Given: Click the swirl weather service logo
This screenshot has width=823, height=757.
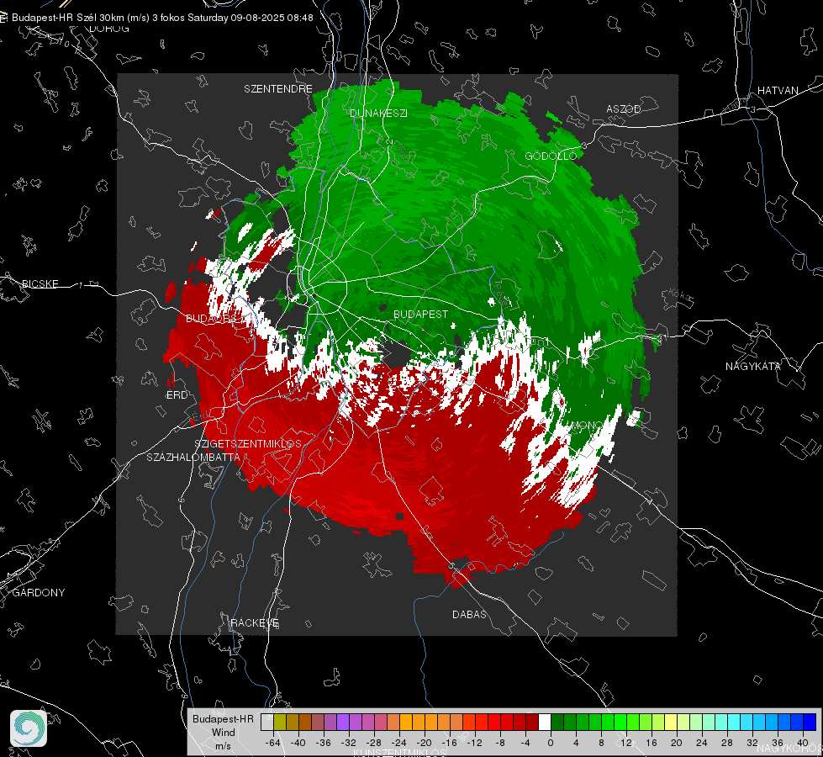Looking at the screenshot, I should (x=29, y=728).
